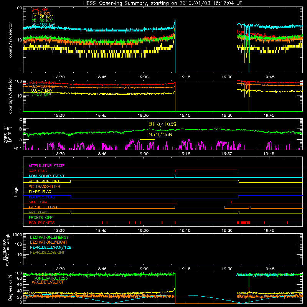Click the green 7-20 MeV legend label
Image resolution: width=307 pixels, height=307 pixels.
pyautogui.click(x=41, y=94)
